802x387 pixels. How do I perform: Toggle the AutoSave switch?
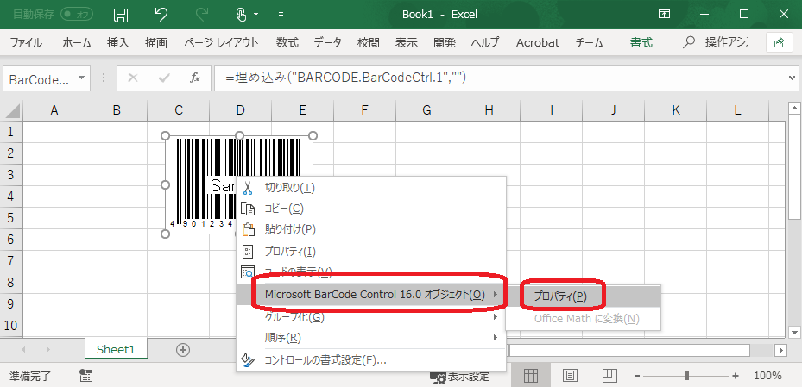(x=76, y=15)
